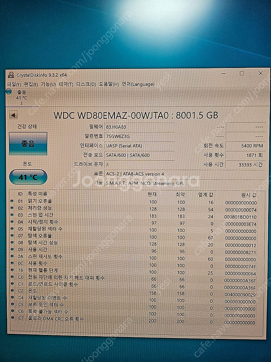
Task: Click the features field S.M.A.R.T., APM, NCQ
Action: coord(185,183)
